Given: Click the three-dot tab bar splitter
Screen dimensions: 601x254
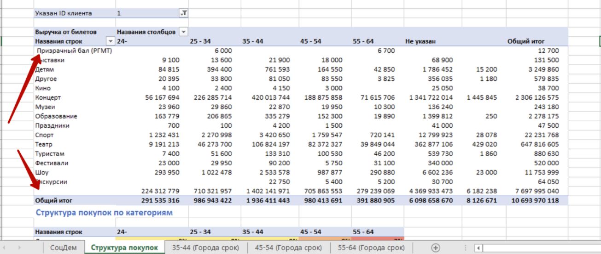Looking at the screenshot, I should (465, 248).
